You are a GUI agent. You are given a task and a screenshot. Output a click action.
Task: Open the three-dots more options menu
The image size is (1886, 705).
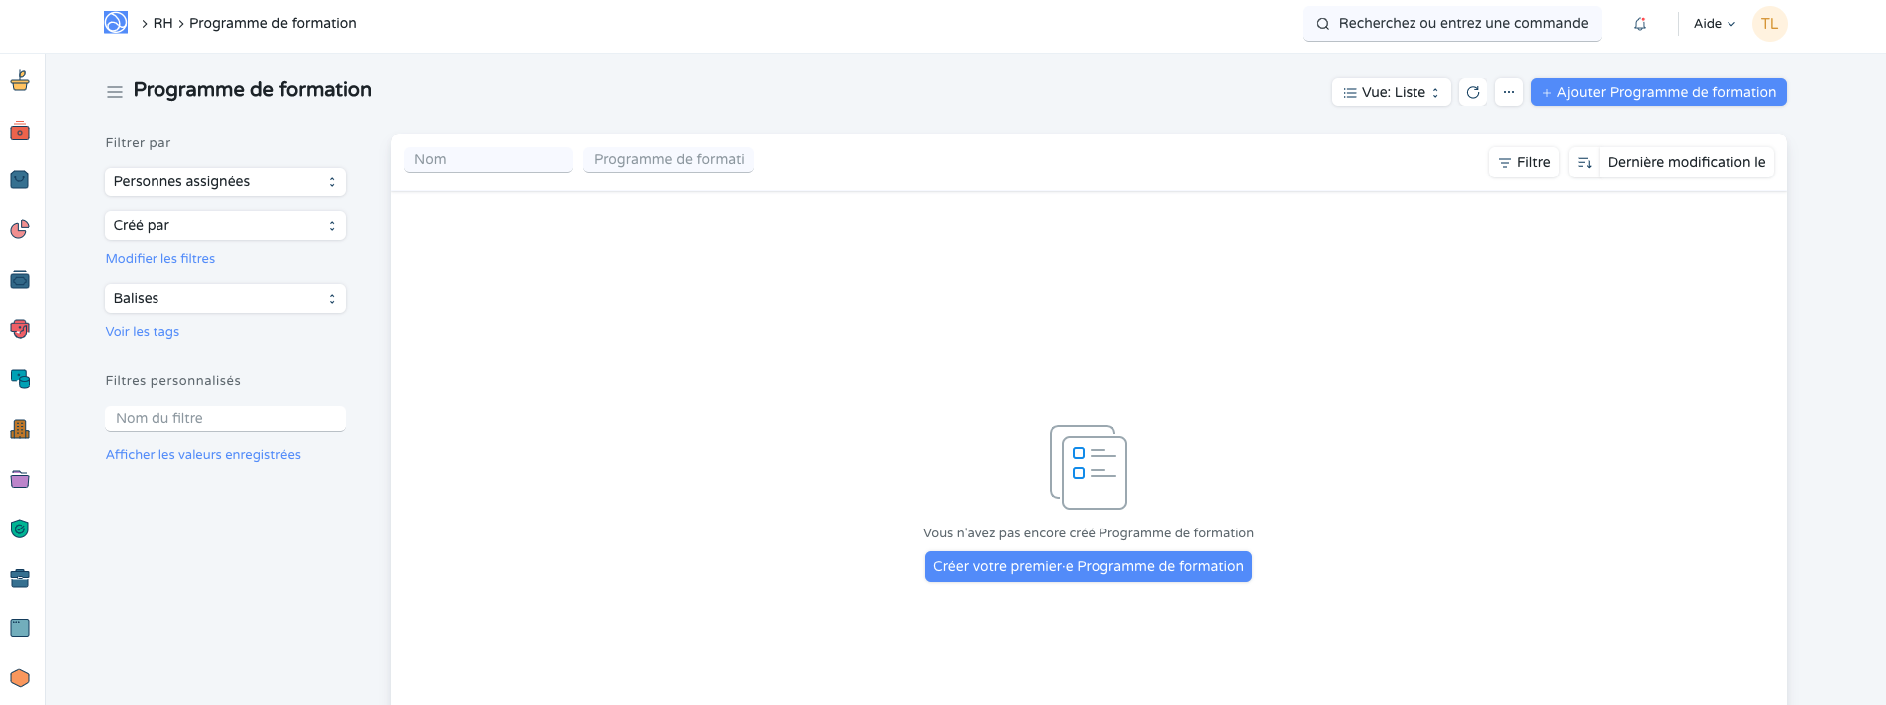[1508, 92]
